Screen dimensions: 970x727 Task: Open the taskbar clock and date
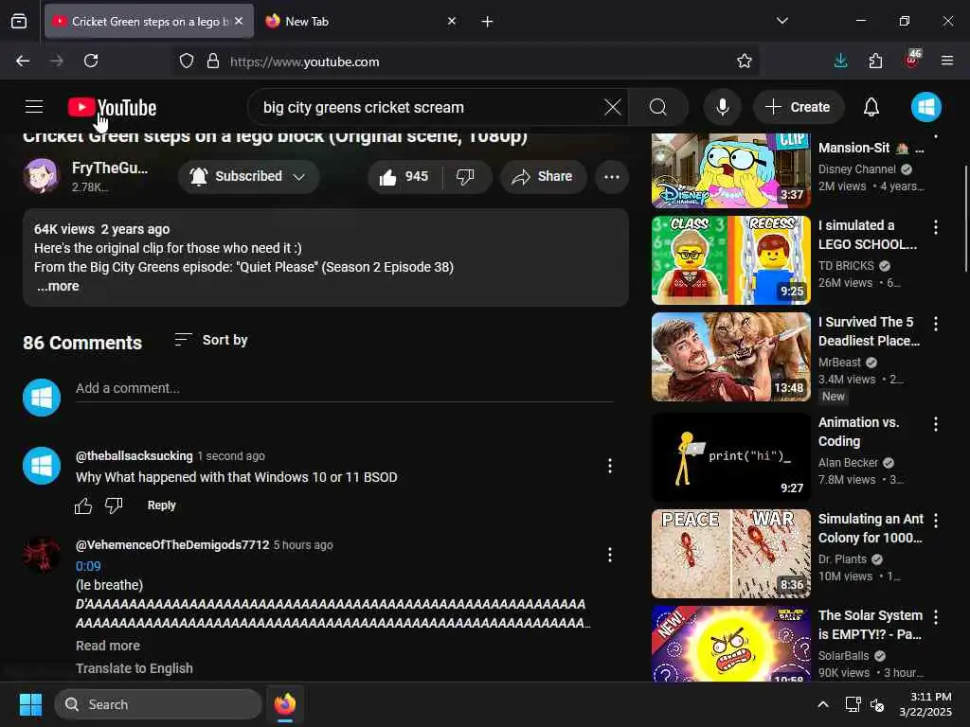tap(925, 704)
